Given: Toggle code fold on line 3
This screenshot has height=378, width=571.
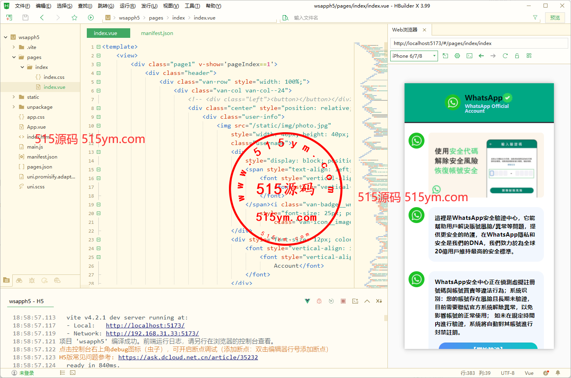Looking at the screenshot, I should (x=98, y=65).
